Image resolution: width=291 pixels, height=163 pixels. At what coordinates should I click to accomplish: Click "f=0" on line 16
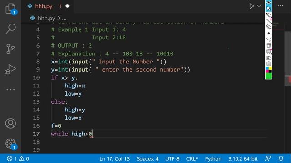click(x=56, y=126)
